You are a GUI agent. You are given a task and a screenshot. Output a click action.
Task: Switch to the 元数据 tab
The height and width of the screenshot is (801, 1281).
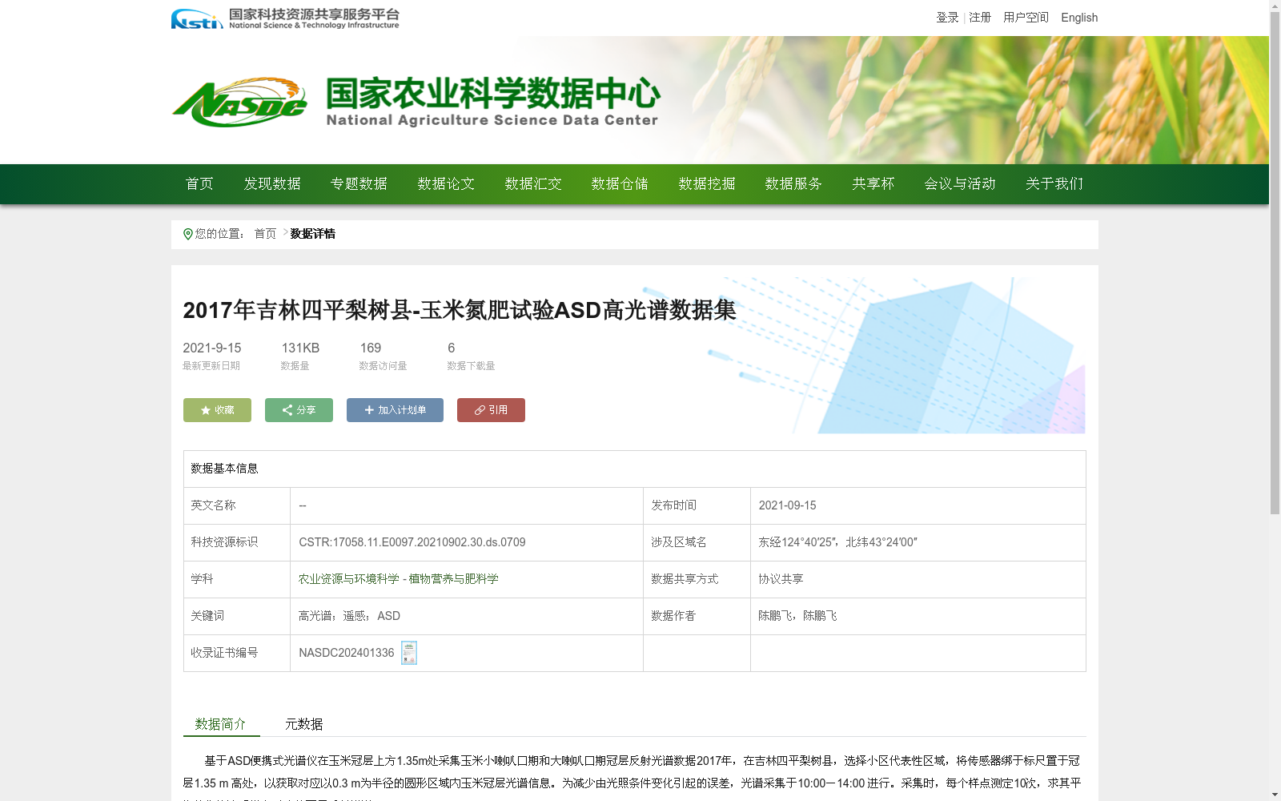point(304,724)
